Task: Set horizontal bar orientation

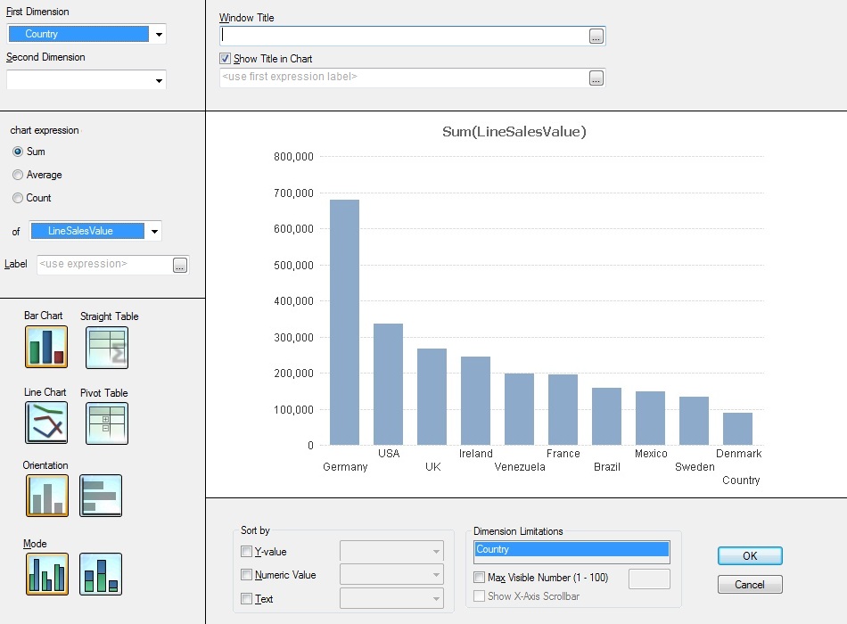Action: pyautogui.click(x=101, y=496)
